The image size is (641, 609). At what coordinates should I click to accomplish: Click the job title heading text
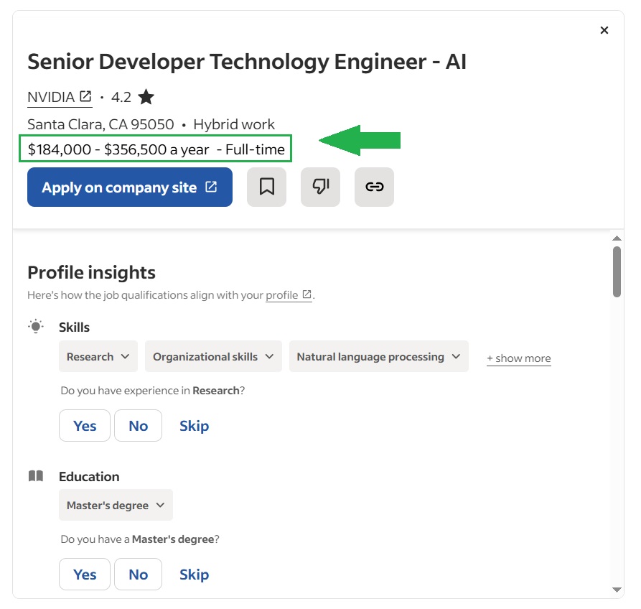coord(246,62)
